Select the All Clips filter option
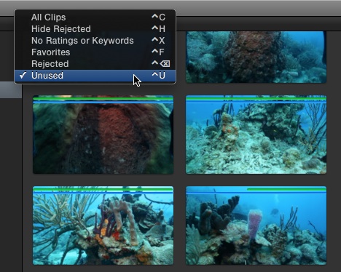This screenshot has height=272, width=341. 95,17
